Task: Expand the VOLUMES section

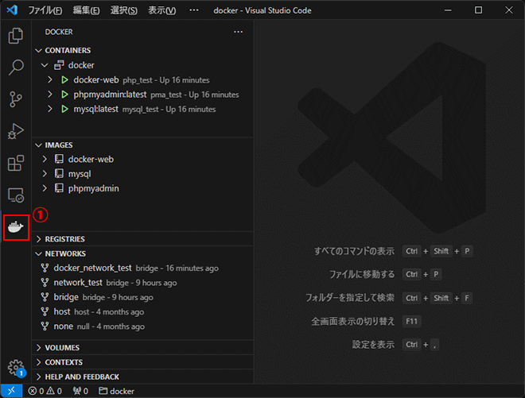Action: pos(38,347)
